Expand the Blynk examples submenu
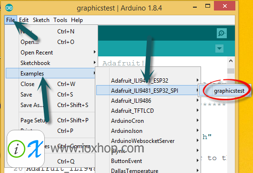This screenshot has height=173, width=253. point(148,151)
